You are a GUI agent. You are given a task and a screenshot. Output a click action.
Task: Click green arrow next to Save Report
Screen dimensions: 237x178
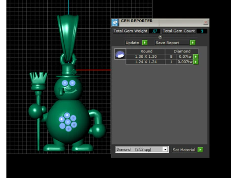click(x=193, y=43)
